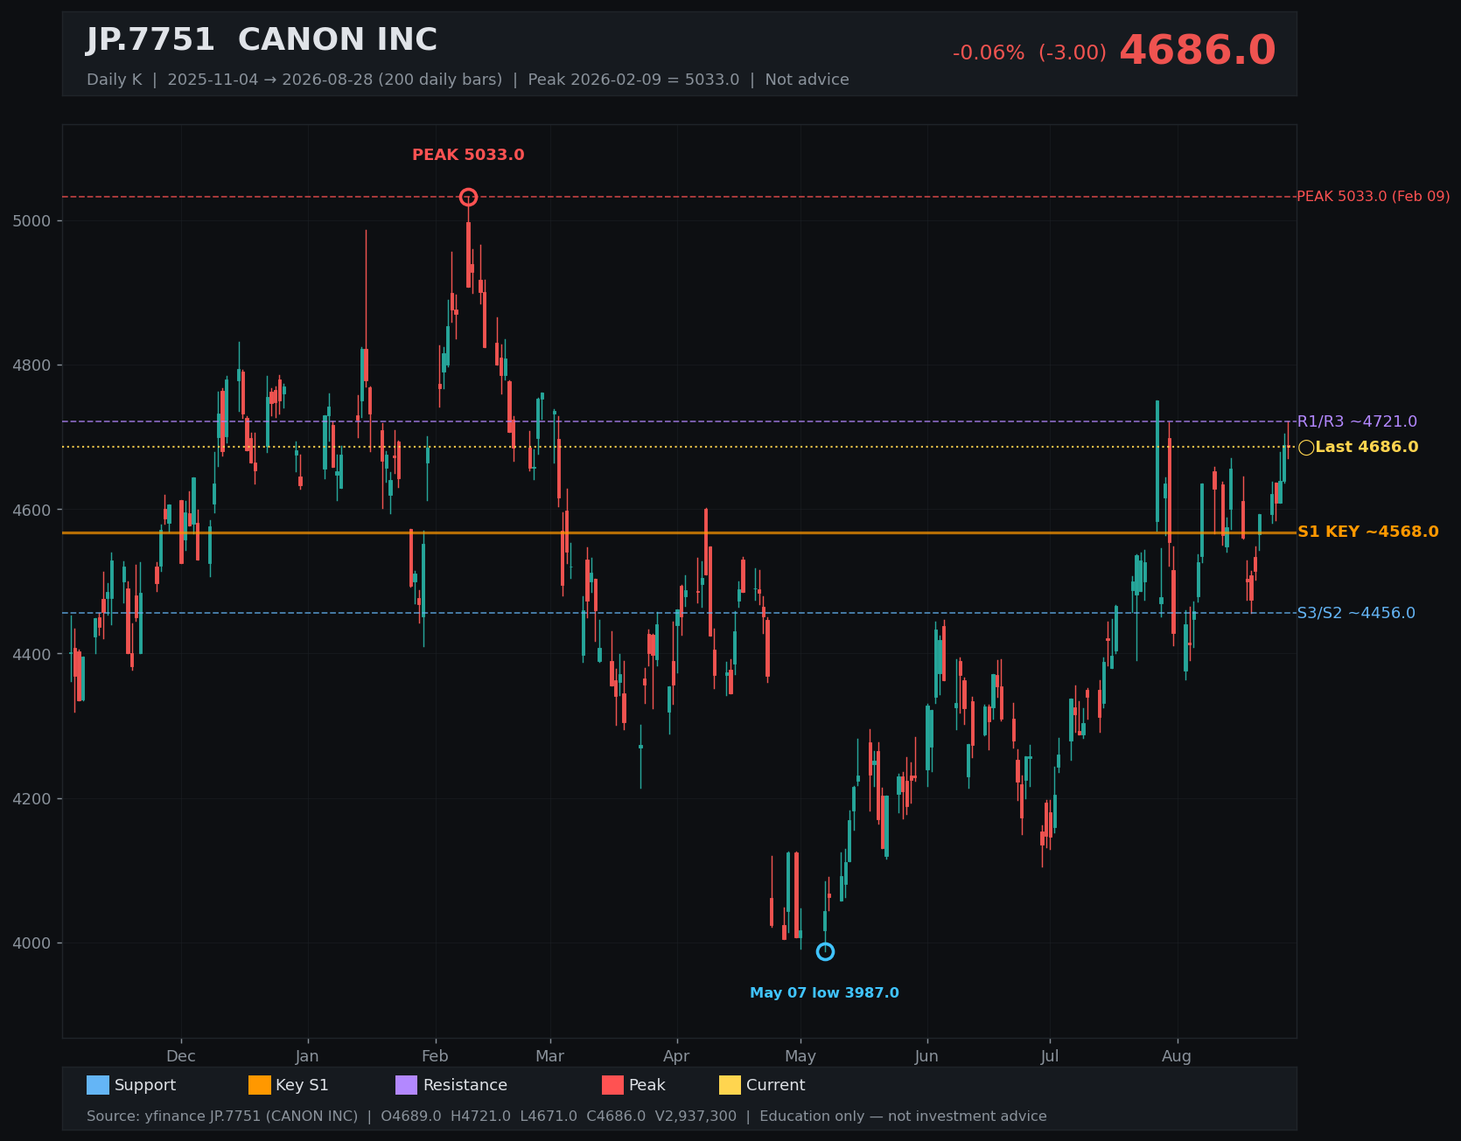Select the purple Resistance legend swatch
Viewport: 1461px width, 1141px height.
pos(407,1085)
